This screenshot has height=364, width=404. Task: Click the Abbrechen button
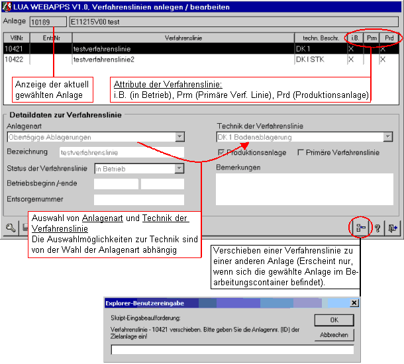pos(334,335)
